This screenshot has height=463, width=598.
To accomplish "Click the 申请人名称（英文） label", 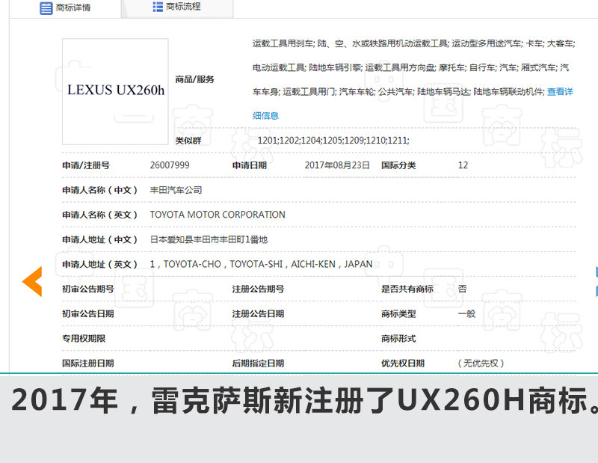I will coord(99,215).
